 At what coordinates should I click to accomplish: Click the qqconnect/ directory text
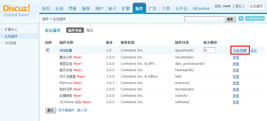point(184,50)
